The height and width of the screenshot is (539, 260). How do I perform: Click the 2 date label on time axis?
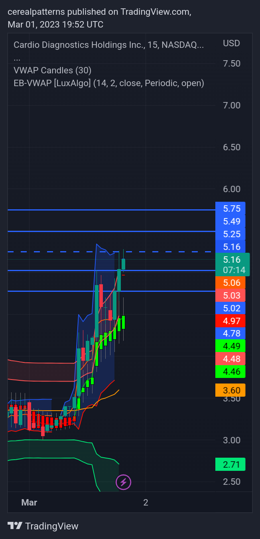[x=146, y=502]
